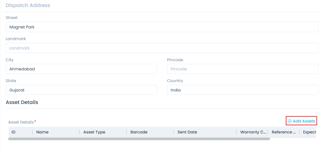The height and width of the screenshot is (153, 320).
Task: Click the Asset Details section heading
Action: (x=22, y=102)
